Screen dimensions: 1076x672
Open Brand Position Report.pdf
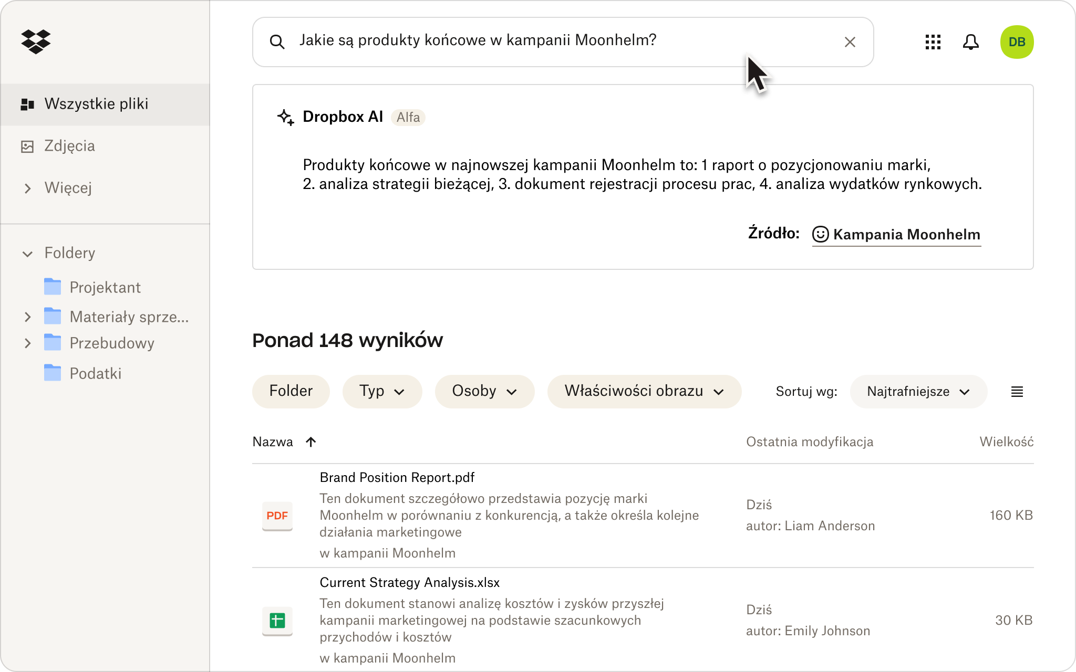(397, 477)
